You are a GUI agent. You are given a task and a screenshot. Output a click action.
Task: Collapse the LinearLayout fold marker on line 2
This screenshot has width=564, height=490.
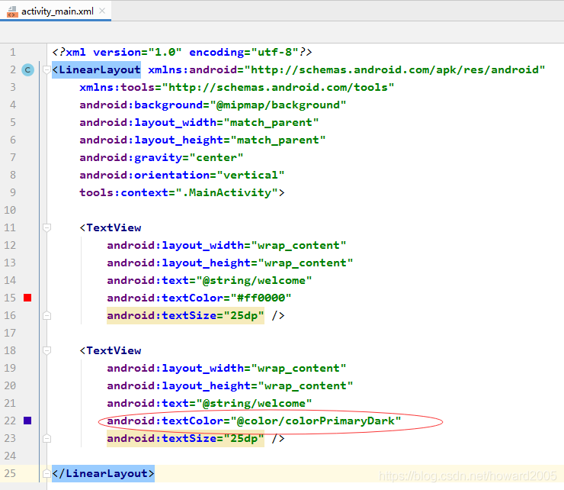click(x=46, y=70)
